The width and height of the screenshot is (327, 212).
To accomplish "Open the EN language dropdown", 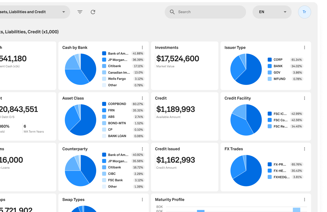I will coord(272,12).
